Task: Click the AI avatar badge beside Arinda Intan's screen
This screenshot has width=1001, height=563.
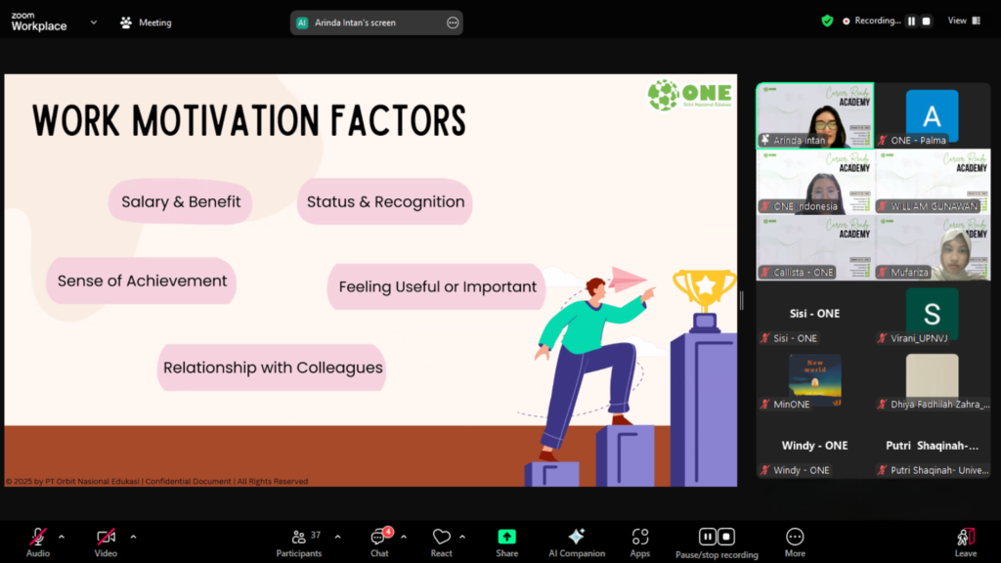Action: tap(302, 23)
